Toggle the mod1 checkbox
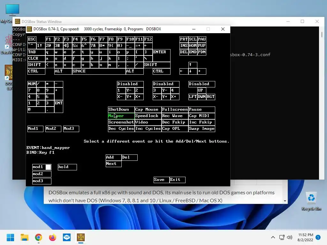The height and width of the screenshot is (245, 327). 42,167
